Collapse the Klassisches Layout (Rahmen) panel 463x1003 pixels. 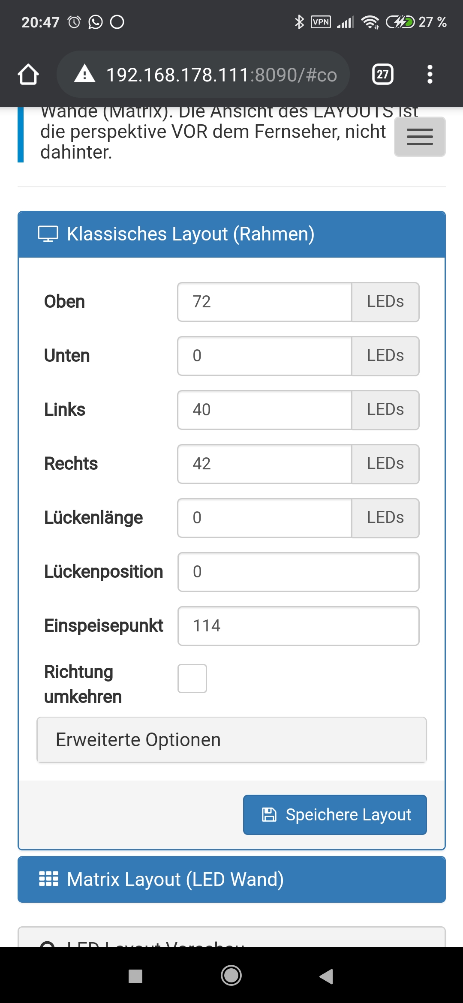pos(231,234)
